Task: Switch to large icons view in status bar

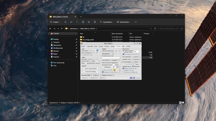Action: (183, 103)
